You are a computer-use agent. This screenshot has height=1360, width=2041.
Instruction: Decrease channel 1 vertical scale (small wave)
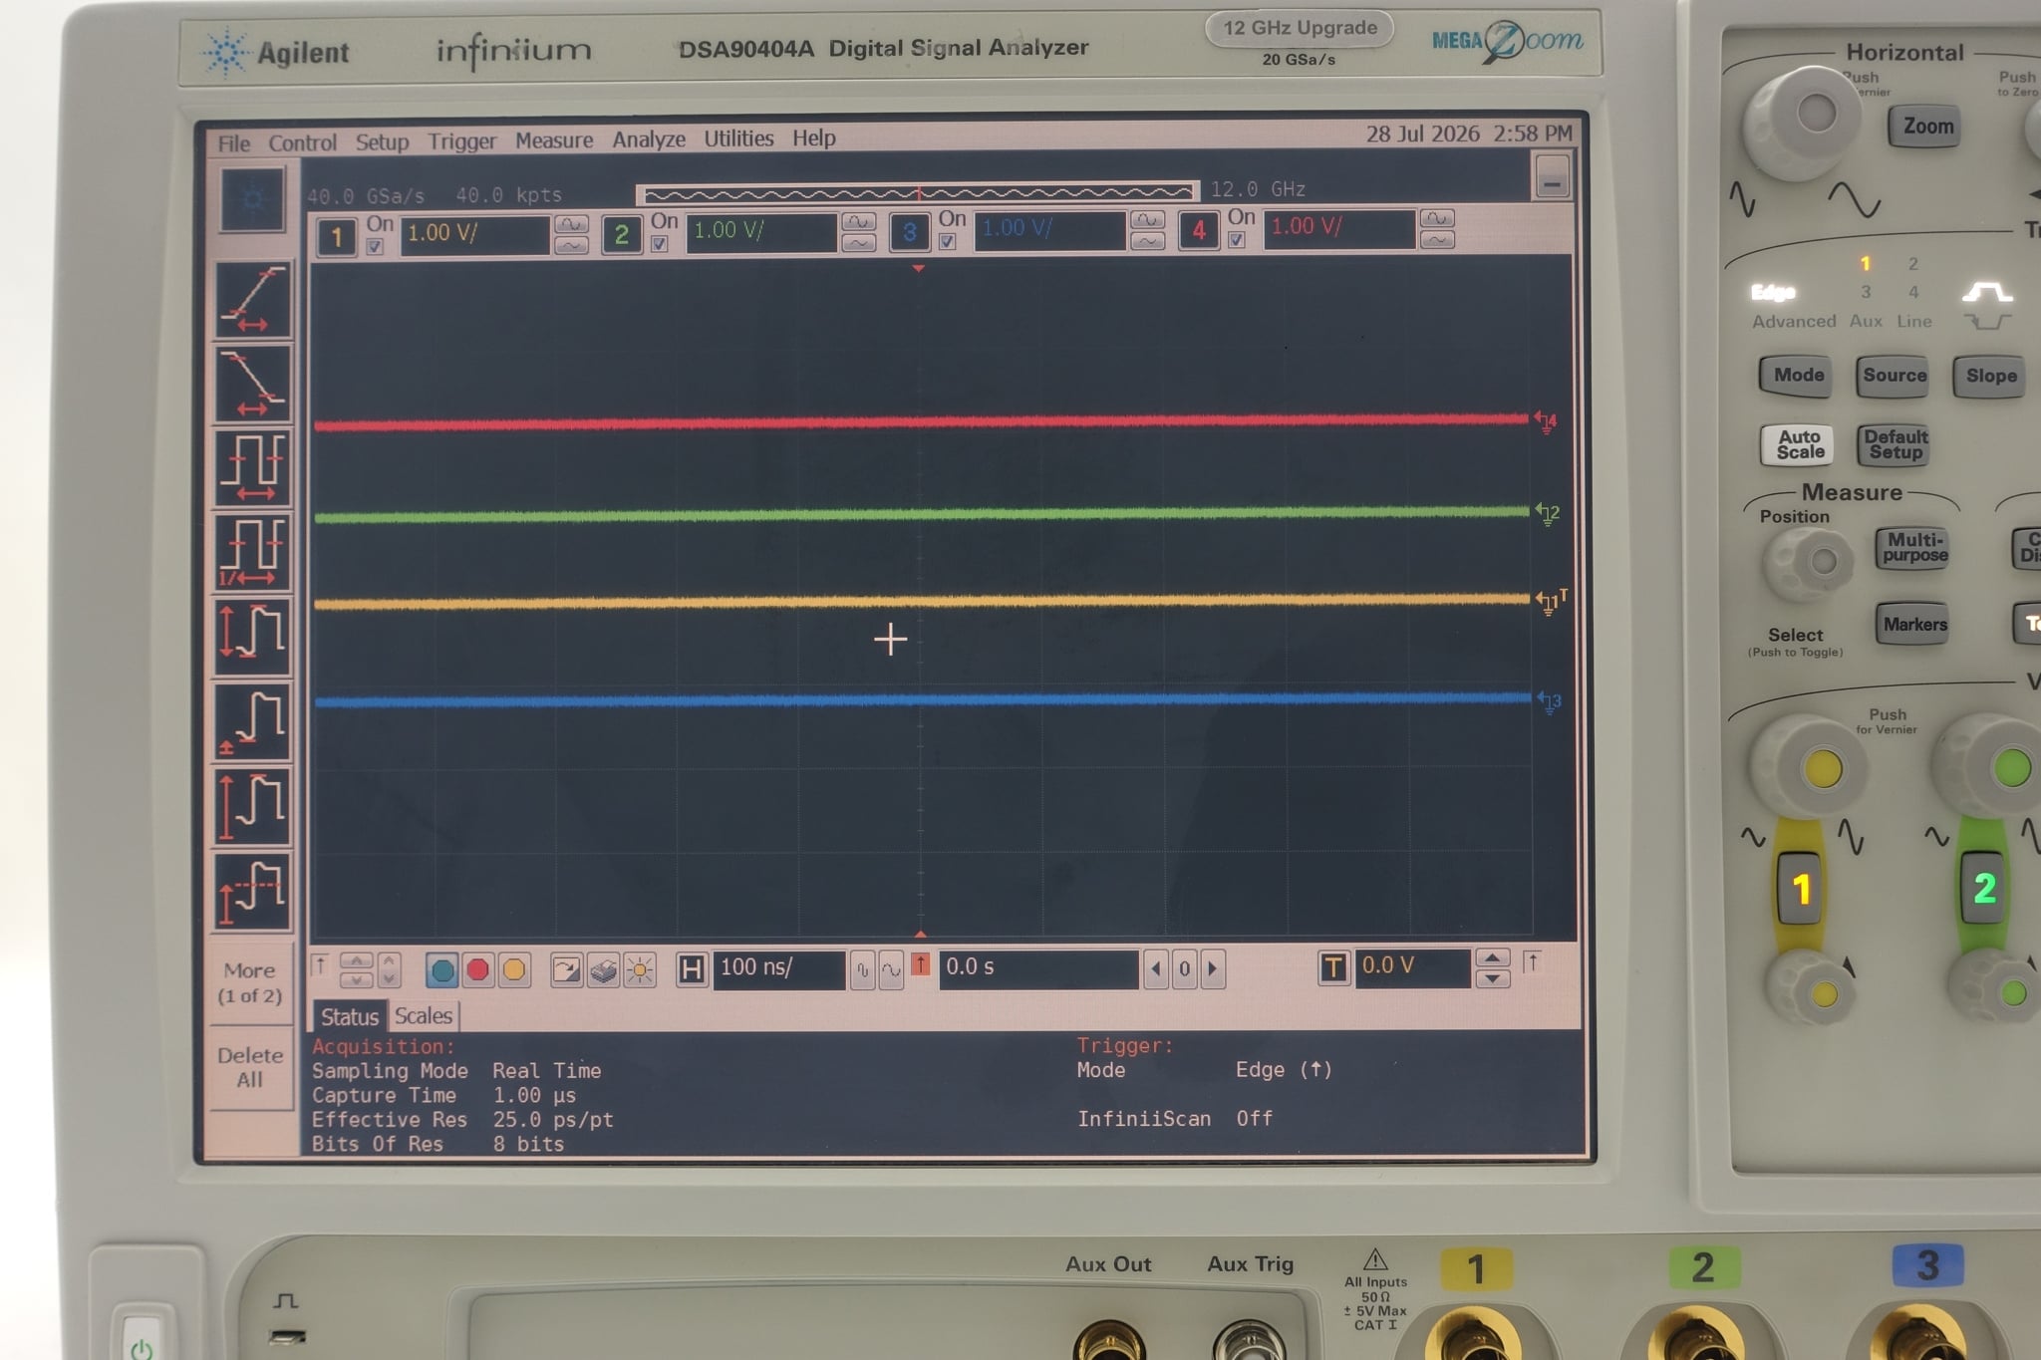pyautogui.click(x=571, y=245)
